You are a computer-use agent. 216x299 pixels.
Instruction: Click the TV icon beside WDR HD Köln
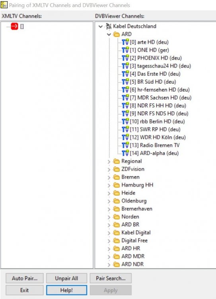pos(125,137)
